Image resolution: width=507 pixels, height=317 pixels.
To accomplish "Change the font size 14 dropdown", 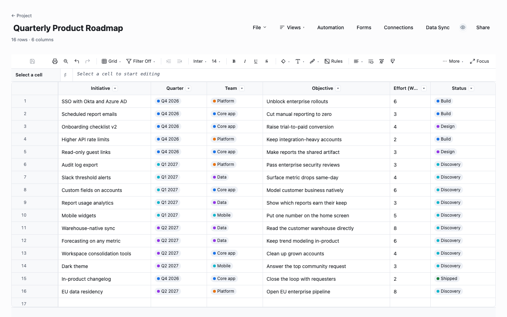I will click(x=216, y=61).
